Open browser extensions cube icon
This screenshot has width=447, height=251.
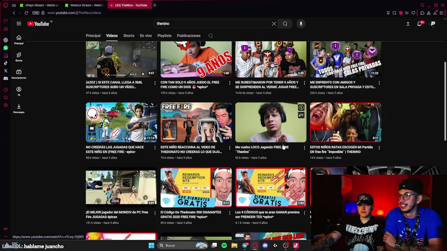(422, 13)
